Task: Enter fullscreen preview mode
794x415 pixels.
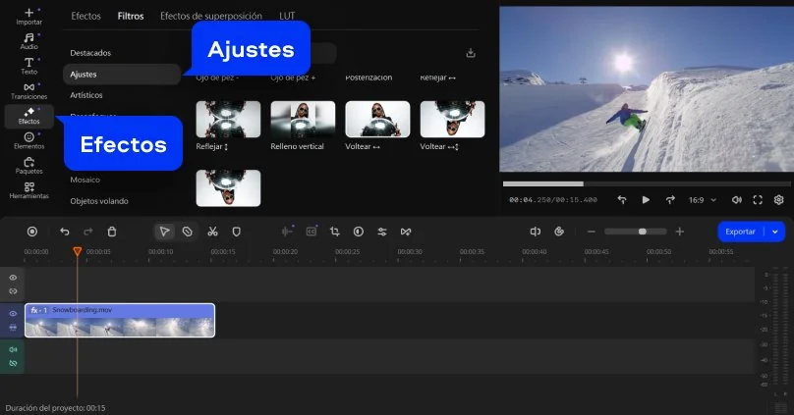Action: [x=758, y=199]
